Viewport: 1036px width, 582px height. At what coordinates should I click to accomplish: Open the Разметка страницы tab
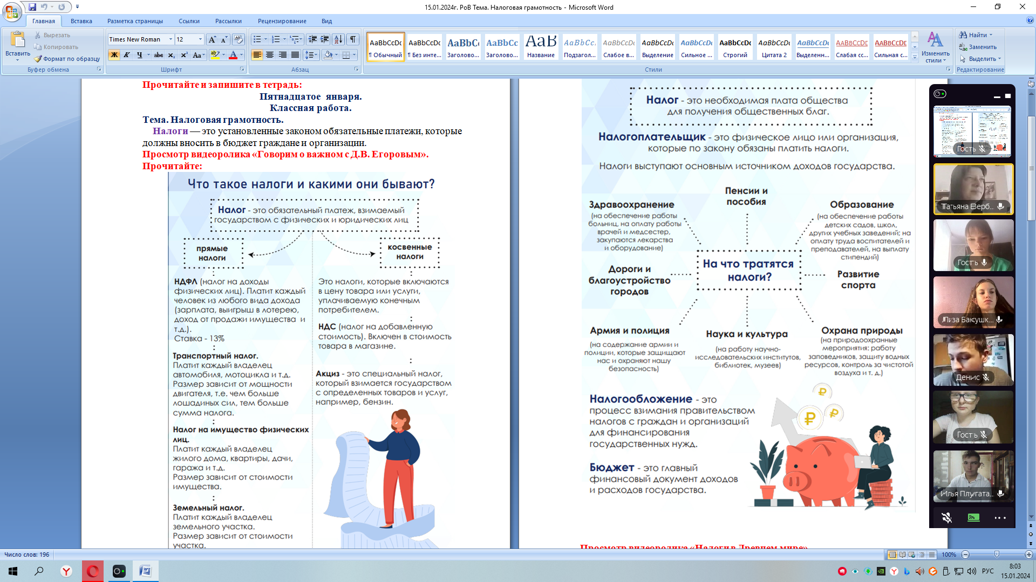135,21
